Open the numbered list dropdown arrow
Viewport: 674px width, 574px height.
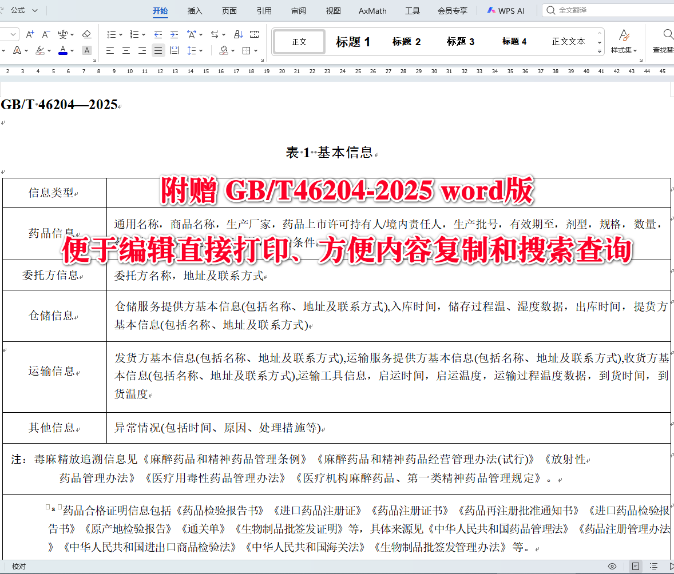click(144, 34)
